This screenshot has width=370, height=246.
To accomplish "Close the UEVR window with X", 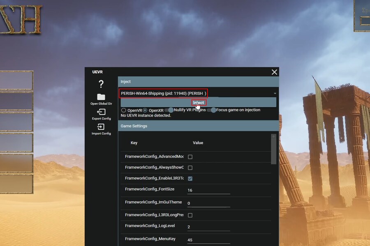I will [274, 72].
